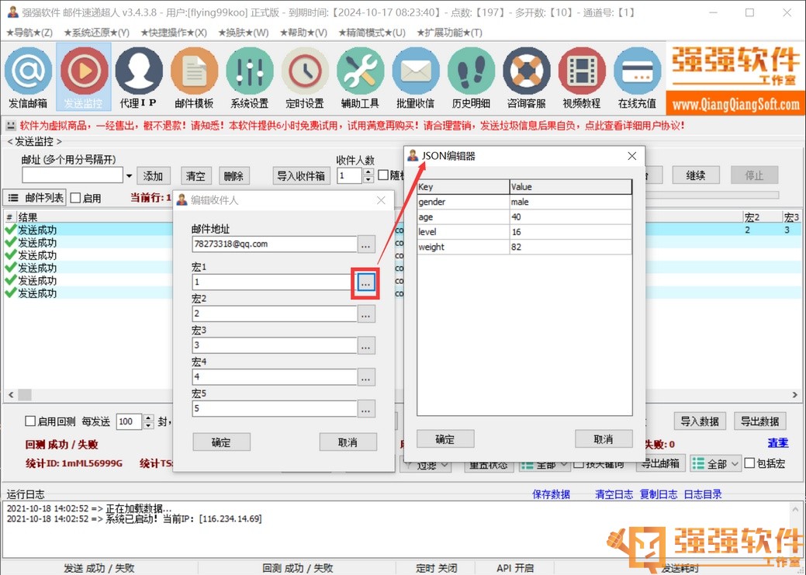Open the 定时设置 timer settings icon

[305, 77]
